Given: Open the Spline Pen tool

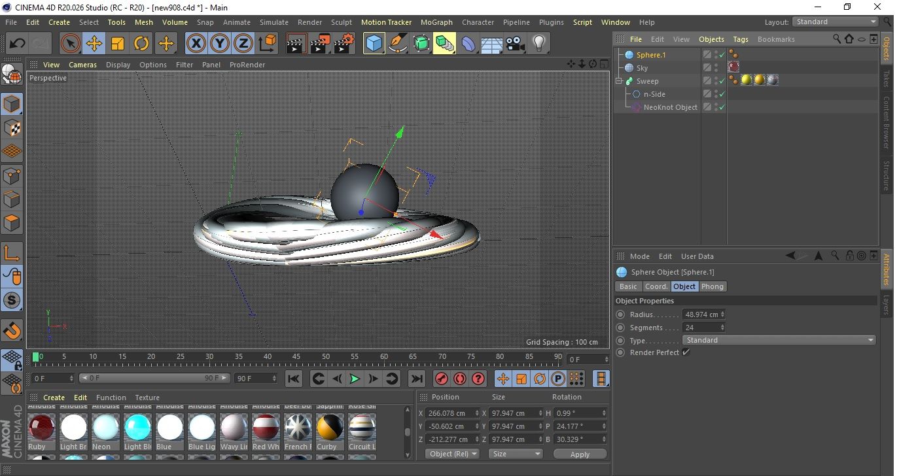Looking at the screenshot, I should [x=398, y=44].
